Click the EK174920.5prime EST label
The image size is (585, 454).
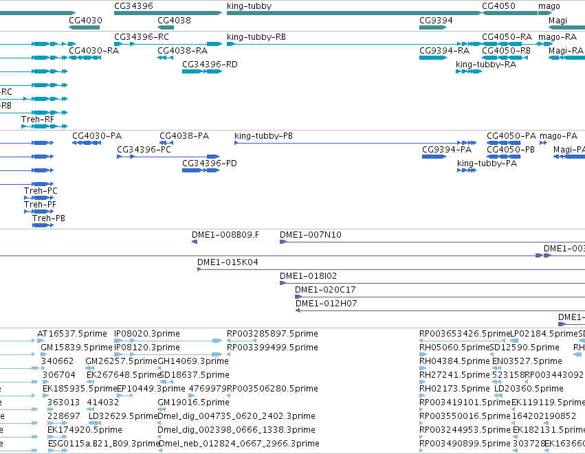pos(85,431)
